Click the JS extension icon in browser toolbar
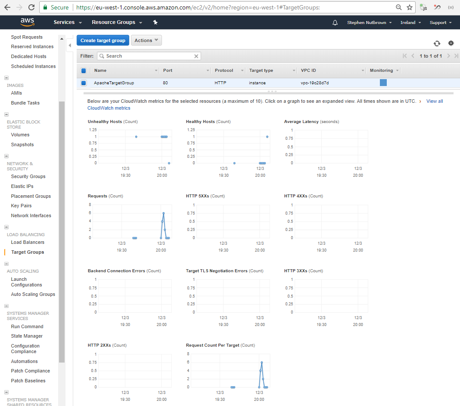The image size is (460, 406). (x=423, y=7)
